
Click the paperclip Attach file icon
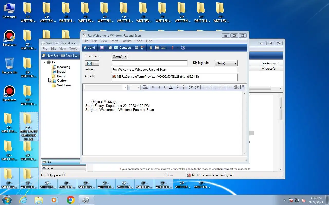pos(151,48)
